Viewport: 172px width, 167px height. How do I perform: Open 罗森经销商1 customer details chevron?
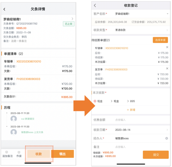72,19
